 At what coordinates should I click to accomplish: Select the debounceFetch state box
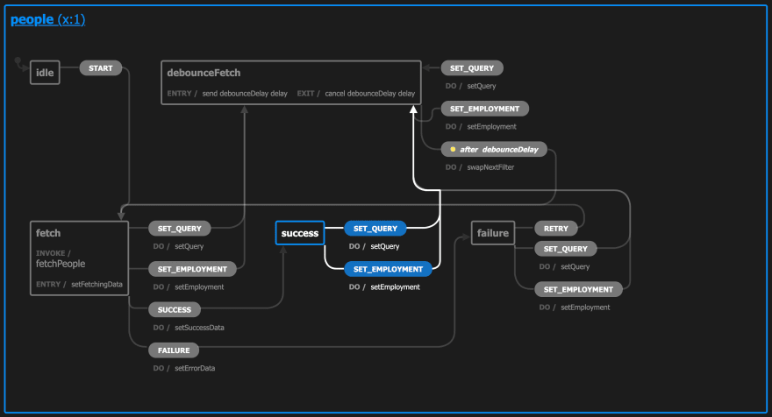point(291,82)
